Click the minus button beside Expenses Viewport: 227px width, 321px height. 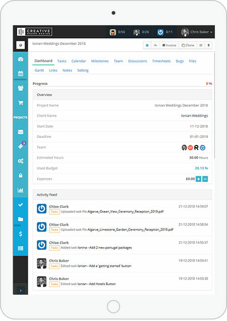pyautogui.click(x=205, y=179)
